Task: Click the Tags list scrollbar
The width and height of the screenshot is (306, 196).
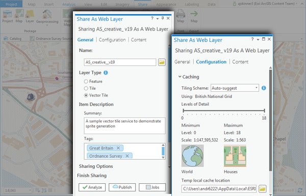Action: 163,151
